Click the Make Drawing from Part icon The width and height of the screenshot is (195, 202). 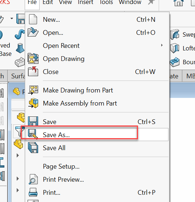click(33, 90)
